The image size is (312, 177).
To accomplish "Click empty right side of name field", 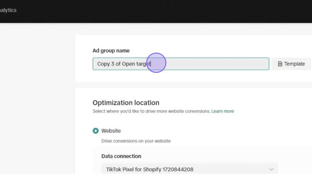I will coord(219,64).
